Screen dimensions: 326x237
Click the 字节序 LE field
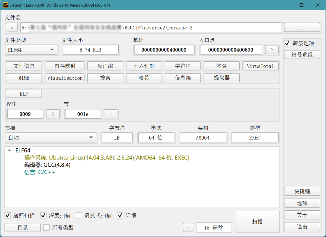[117, 138]
